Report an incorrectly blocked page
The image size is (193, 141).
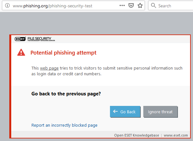(64, 125)
